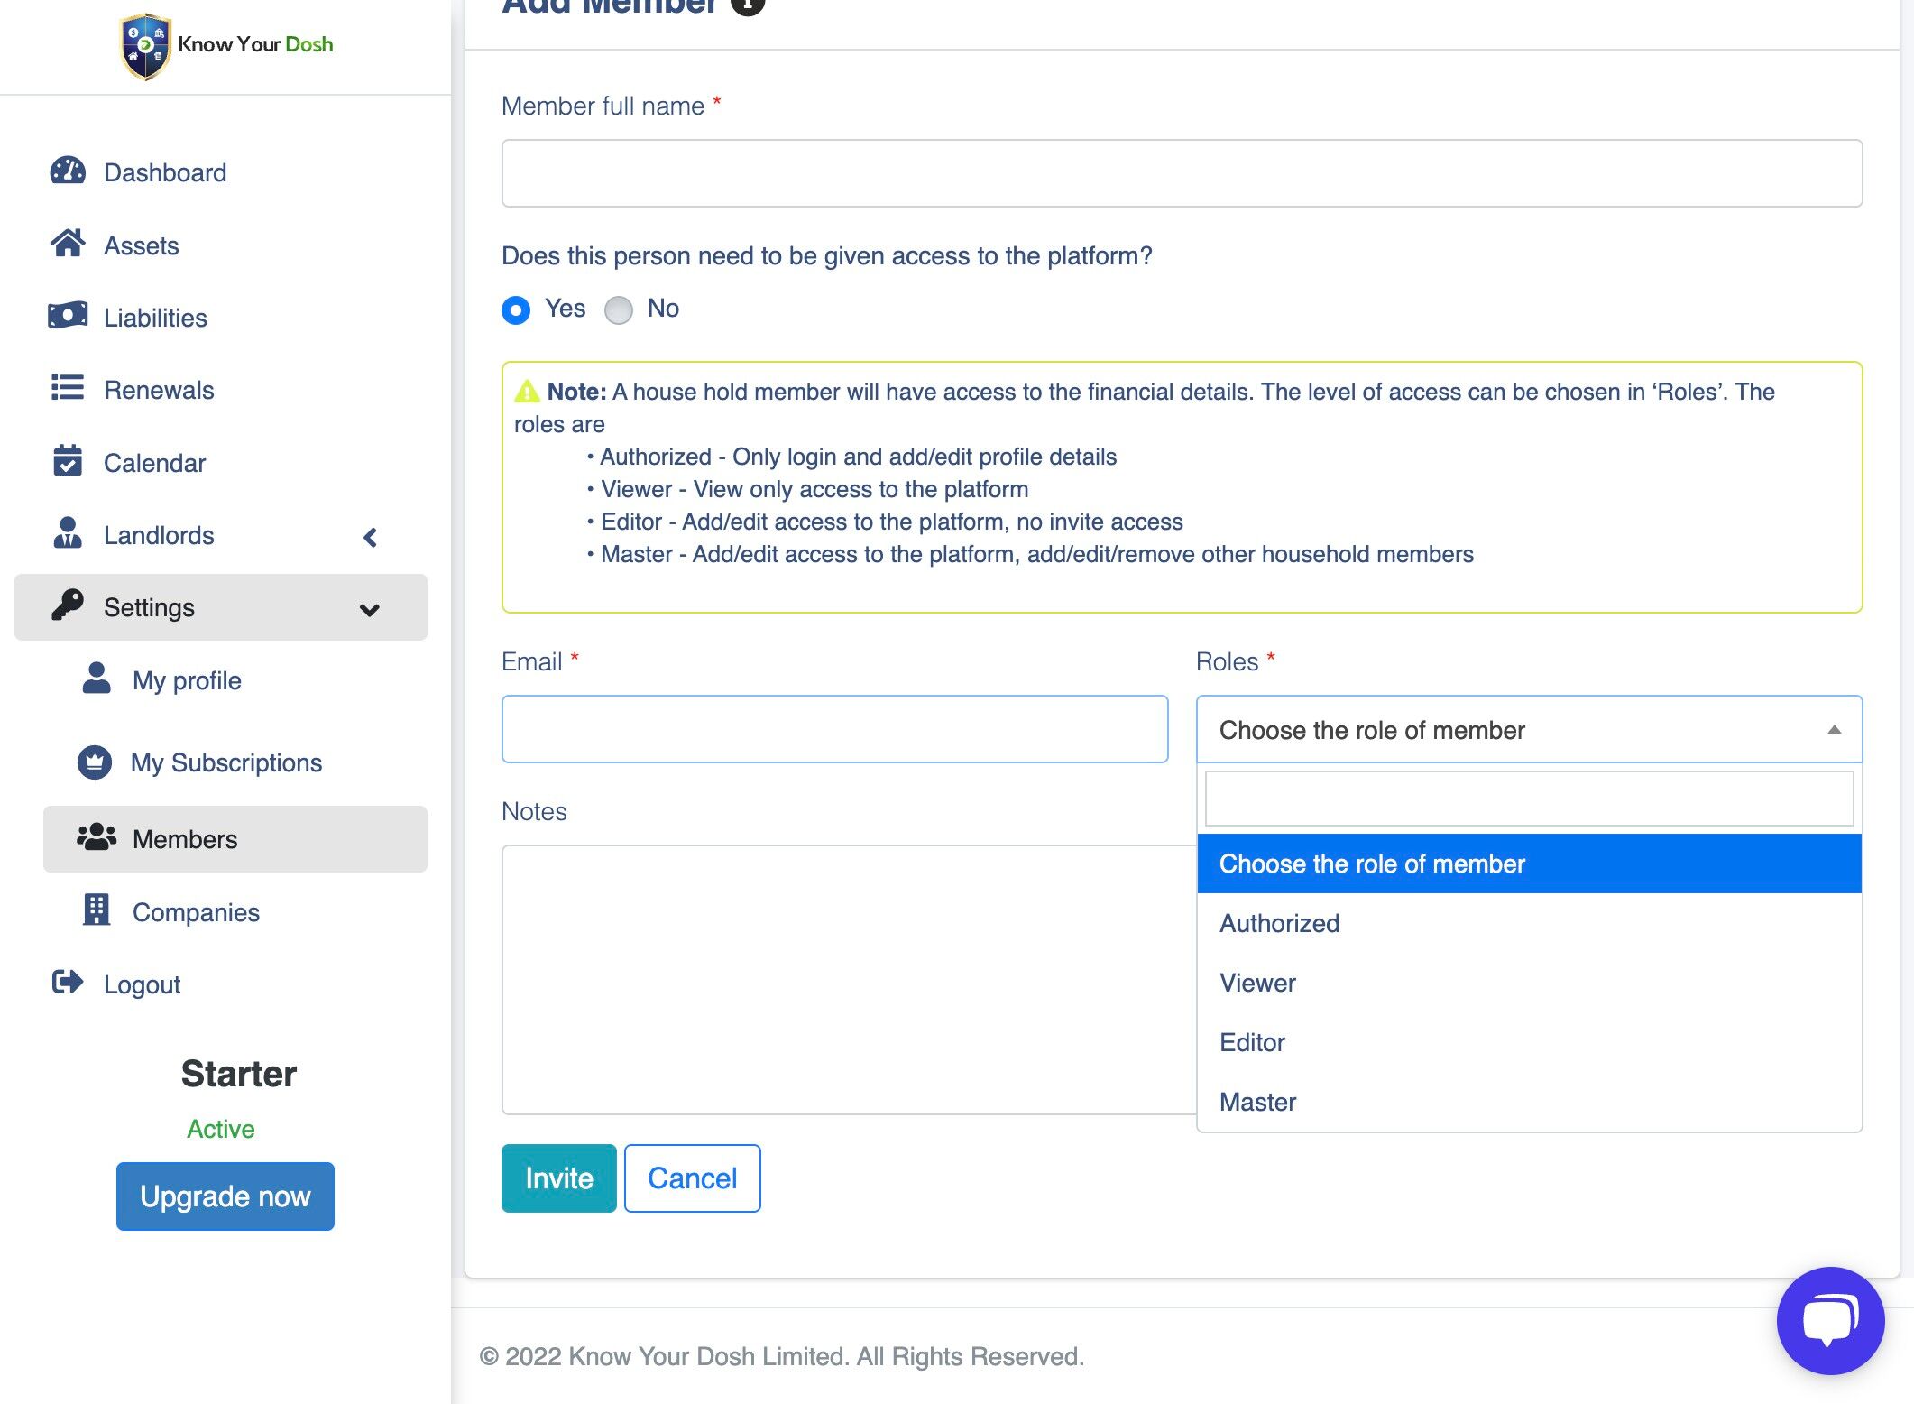Click the Upgrade now button
Screen dimensions: 1914x1404
point(225,1196)
